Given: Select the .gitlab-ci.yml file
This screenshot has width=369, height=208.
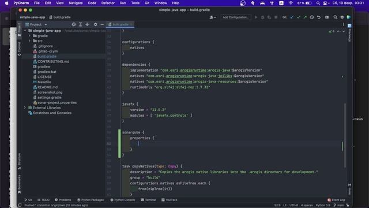Looking at the screenshot, I should coord(46,51).
